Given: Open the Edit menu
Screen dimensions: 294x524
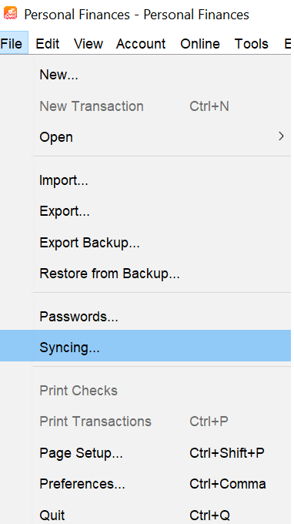Looking at the screenshot, I should (x=48, y=44).
